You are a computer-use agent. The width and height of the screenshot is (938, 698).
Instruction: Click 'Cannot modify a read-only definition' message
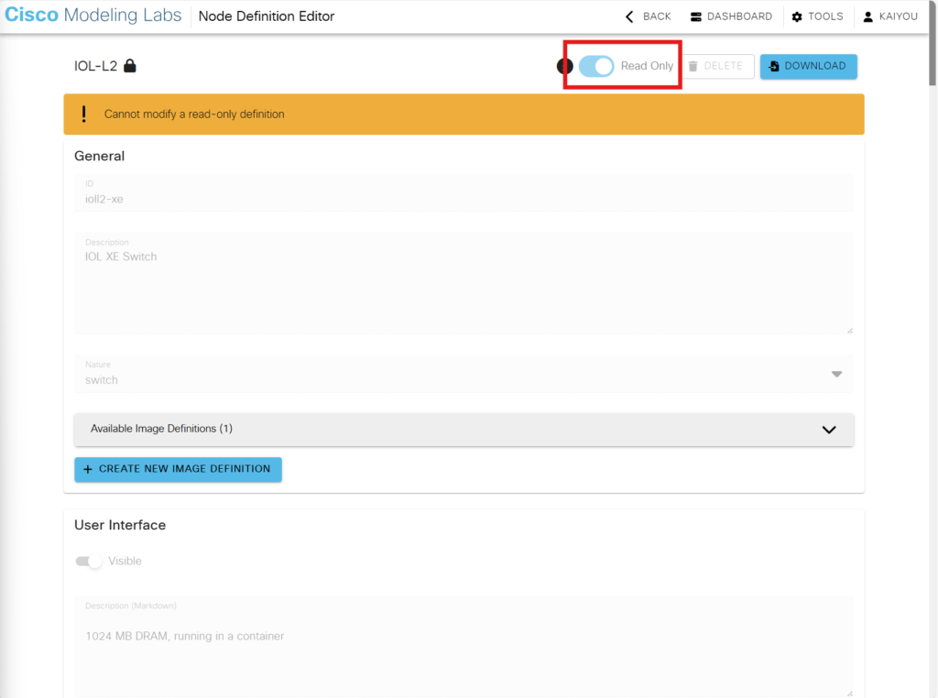coord(194,115)
